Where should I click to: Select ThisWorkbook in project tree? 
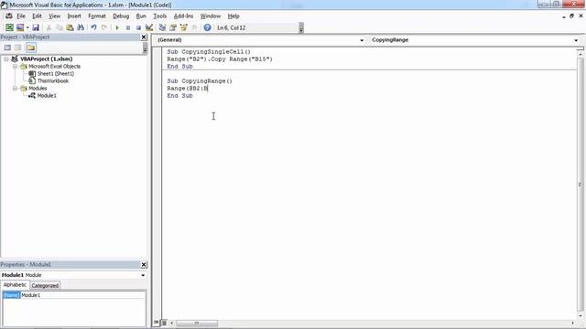[x=53, y=81]
